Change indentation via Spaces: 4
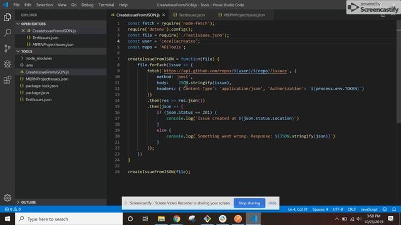The height and width of the screenshot is (225, 401). tap(320, 209)
